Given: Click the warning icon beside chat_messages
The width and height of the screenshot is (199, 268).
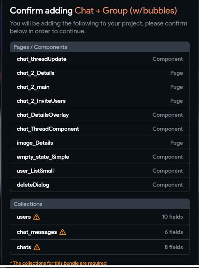Looking at the screenshot, I should [62, 232].
